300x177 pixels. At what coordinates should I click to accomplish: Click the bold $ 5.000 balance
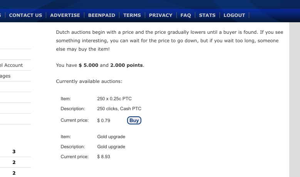coord(89,65)
